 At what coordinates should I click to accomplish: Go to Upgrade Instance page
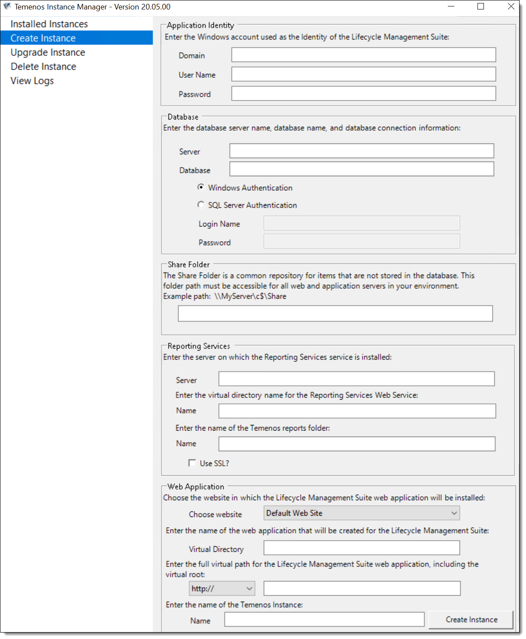point(48,52)
